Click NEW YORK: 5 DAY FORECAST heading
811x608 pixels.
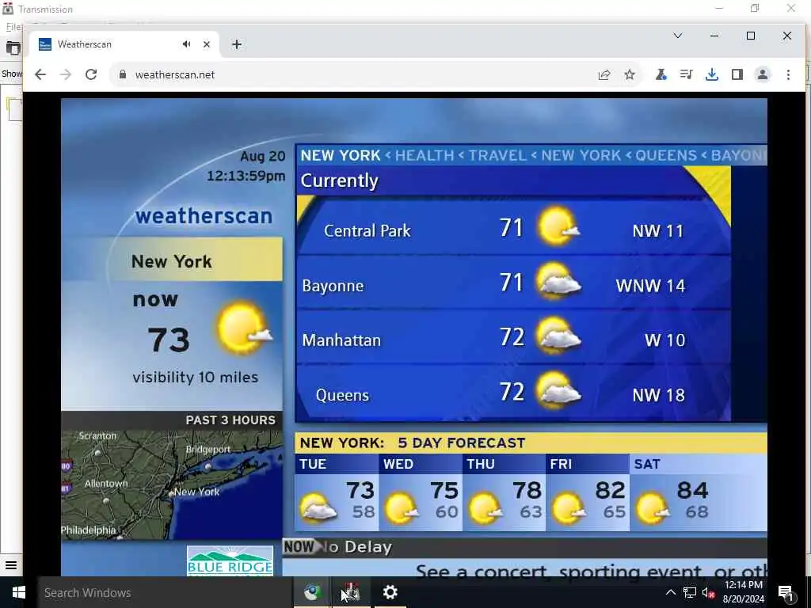click(x=412, y=443)
